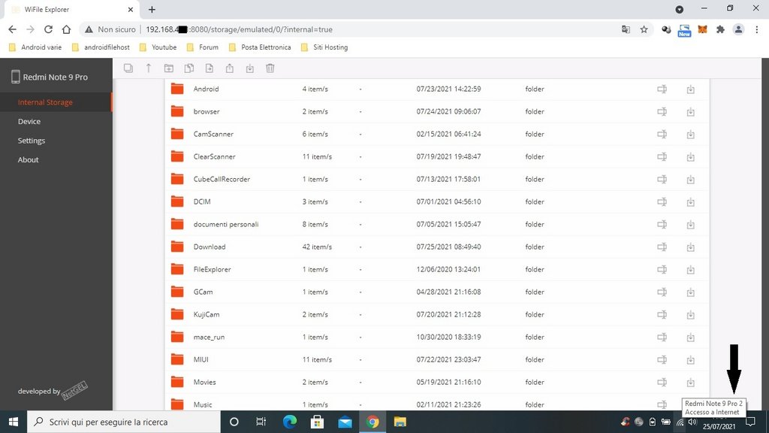Open the Youtube bookmark folder

tap(158, 47)
